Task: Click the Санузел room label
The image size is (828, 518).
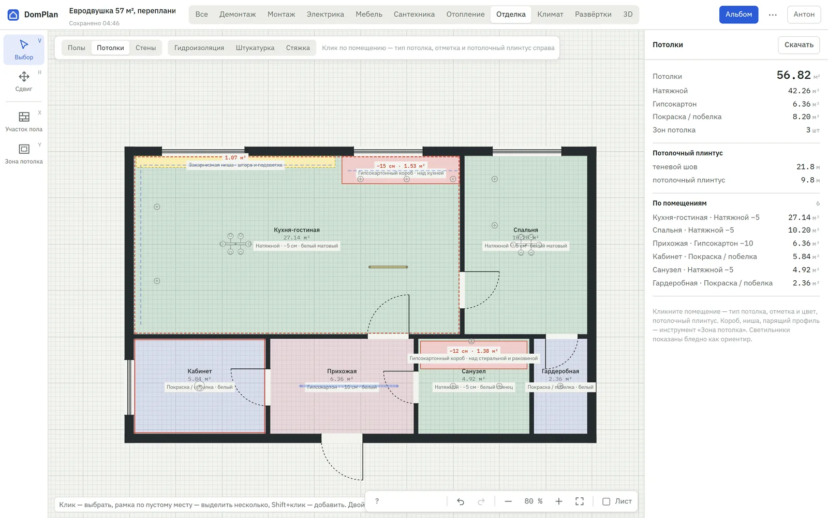Action: tap(474, 371)
